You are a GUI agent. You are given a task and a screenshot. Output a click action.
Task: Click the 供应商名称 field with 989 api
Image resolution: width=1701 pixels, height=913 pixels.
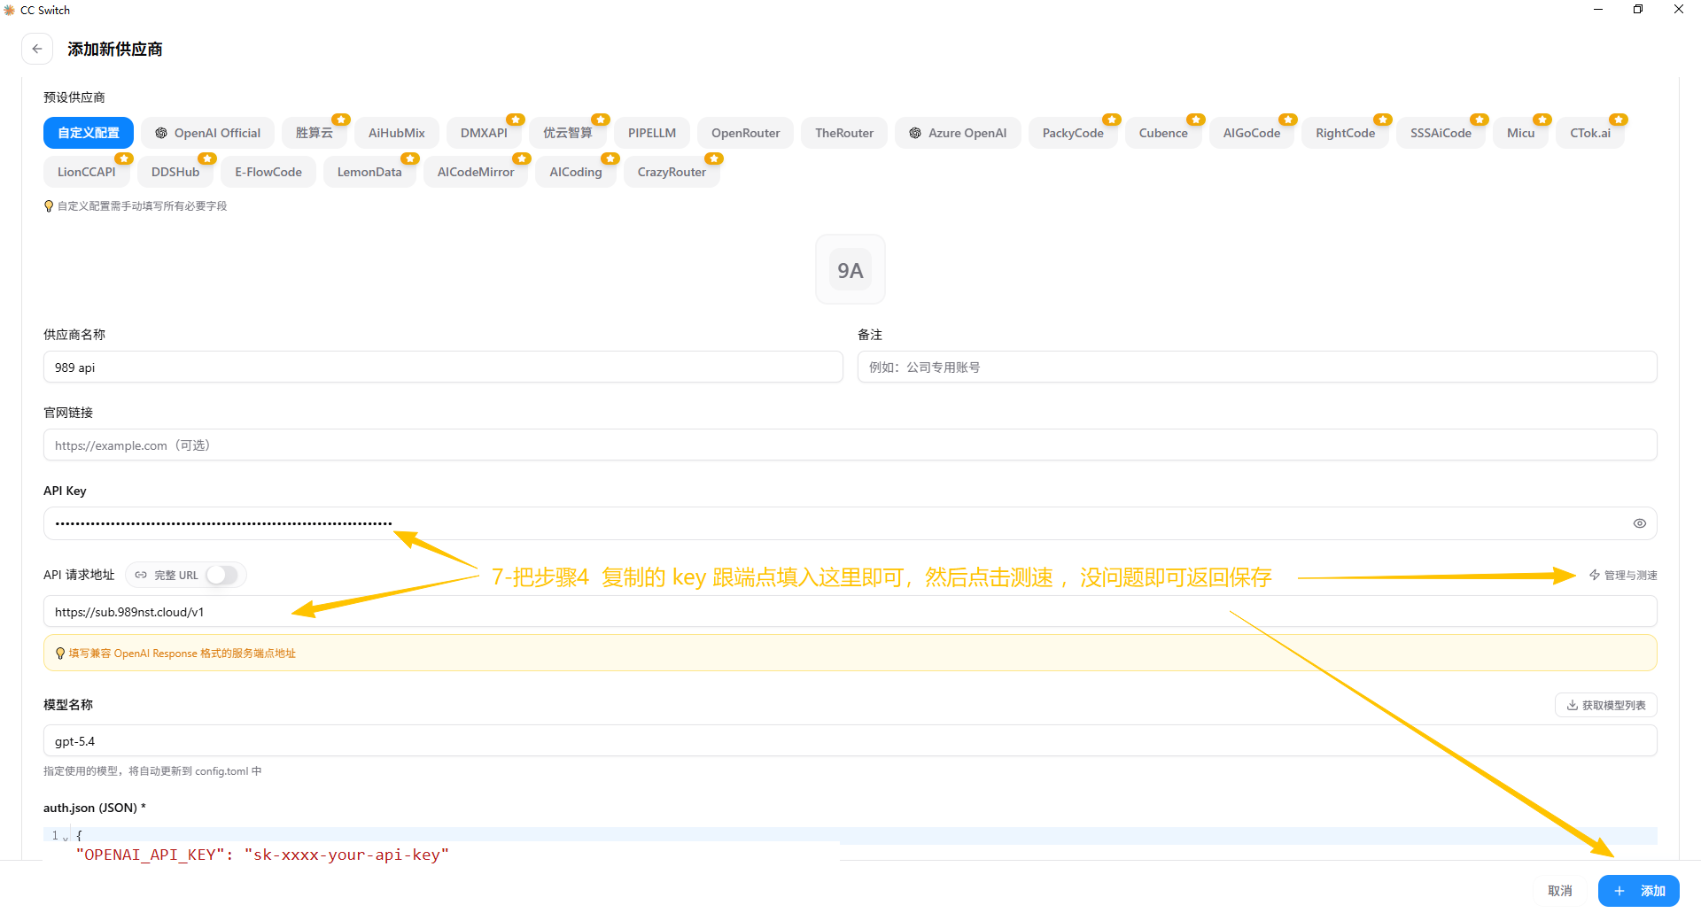[x=443, y=367]
